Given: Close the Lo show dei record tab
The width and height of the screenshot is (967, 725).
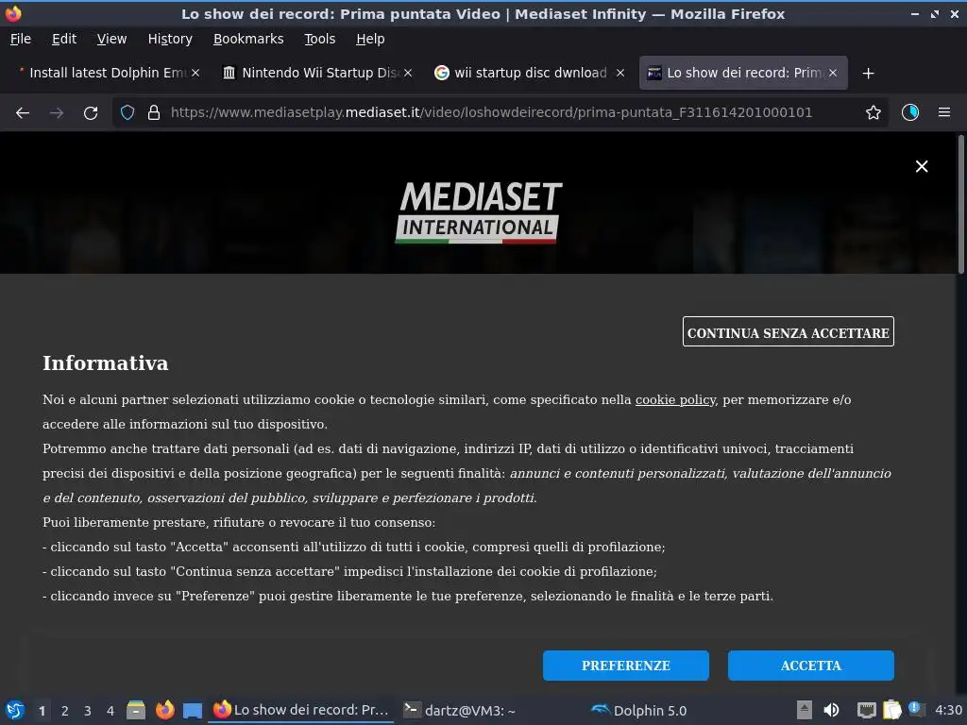Looking at the screenshot, I should pos(833,73).
